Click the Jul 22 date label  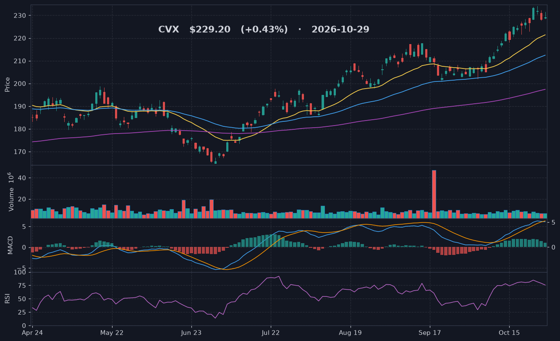(x=271, y=333)
